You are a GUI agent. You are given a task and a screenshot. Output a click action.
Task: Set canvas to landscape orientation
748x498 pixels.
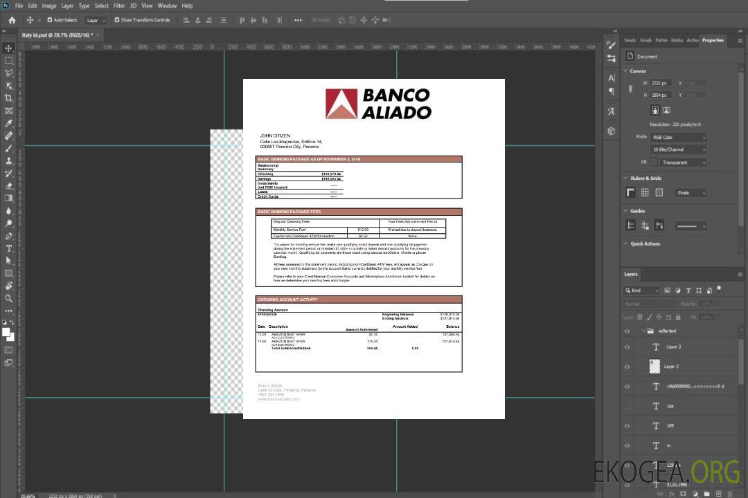coord(666,111)
